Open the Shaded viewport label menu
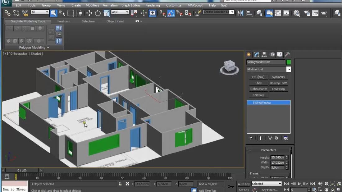The image size is (342, 192). click(x=36, y=54)
